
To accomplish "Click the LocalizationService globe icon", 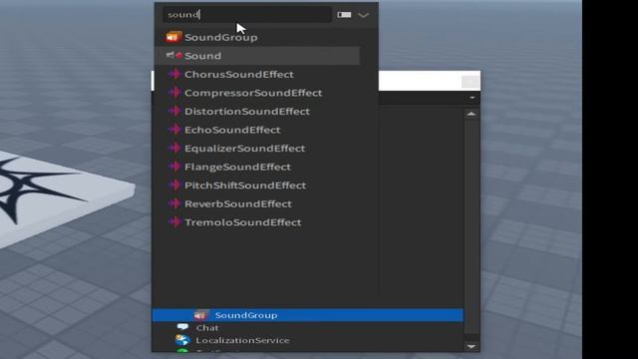I will pyautogui.click(x=182, y=340).
